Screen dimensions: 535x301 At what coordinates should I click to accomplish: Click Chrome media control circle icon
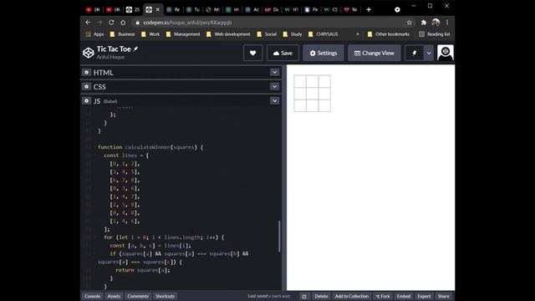pos(397,9)
